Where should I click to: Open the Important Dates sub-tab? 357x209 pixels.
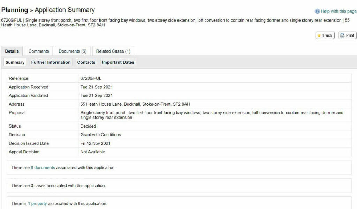click(x=118, y=62)
